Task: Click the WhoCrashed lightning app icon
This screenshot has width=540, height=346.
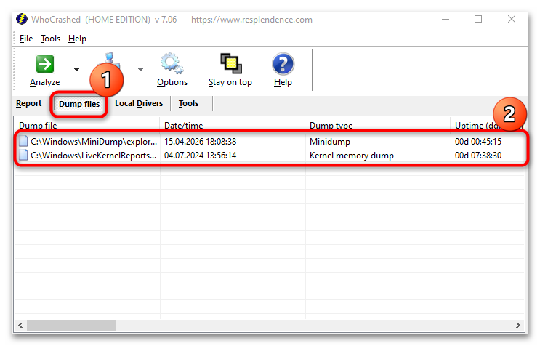Action: coord(22,19)
